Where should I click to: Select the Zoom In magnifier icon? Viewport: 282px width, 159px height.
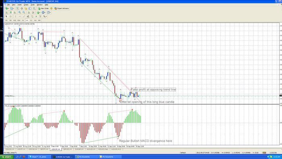pos(20,13)
